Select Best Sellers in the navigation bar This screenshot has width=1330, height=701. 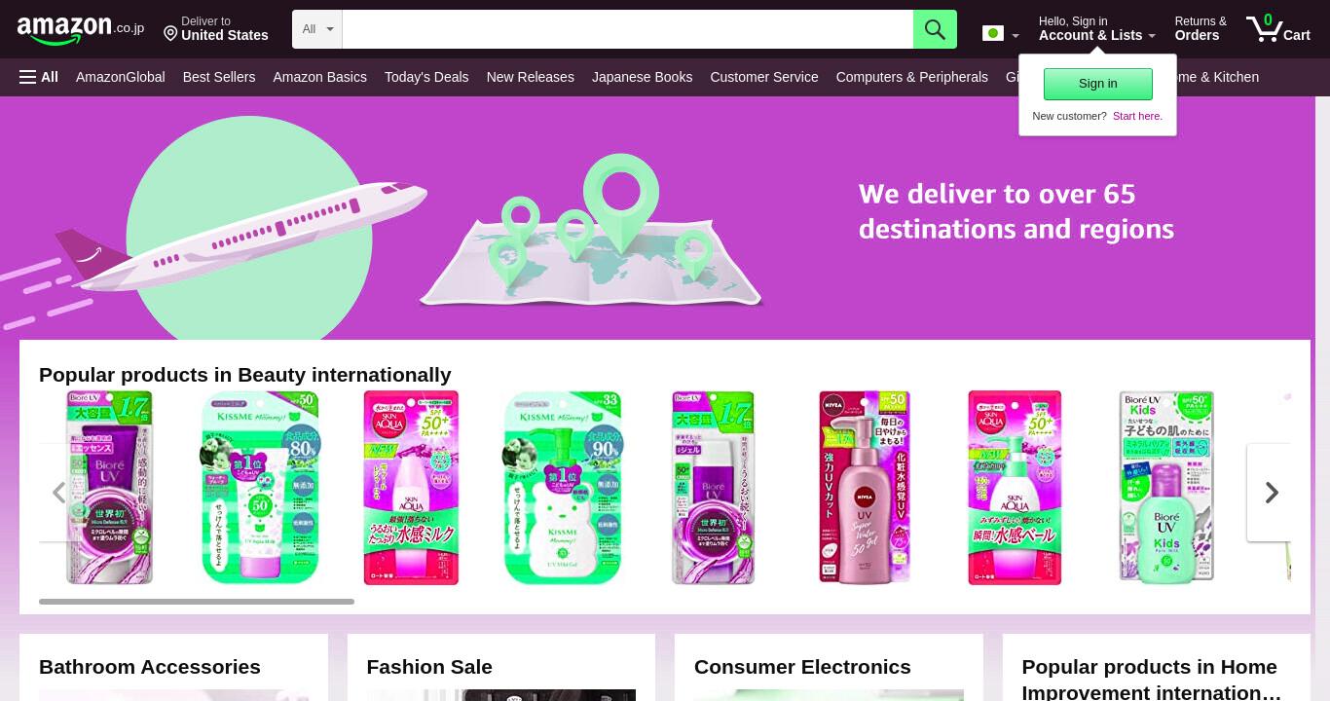pyautogui.click(x=219, y=77)
